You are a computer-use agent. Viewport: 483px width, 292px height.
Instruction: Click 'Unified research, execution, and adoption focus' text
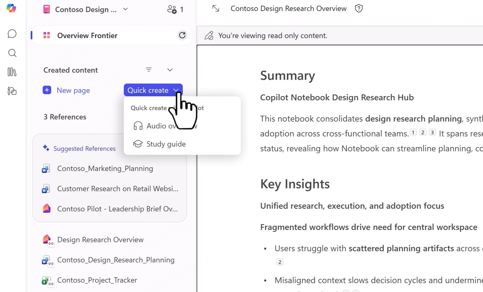click(x=352, y=206)
